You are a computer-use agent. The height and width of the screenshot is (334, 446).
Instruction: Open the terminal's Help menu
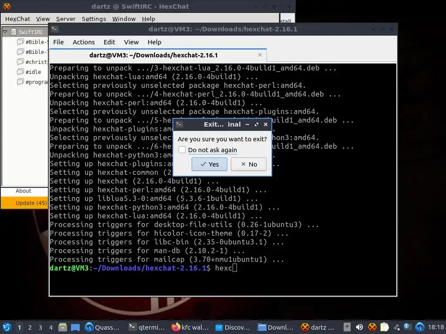(x=155, y=42)
